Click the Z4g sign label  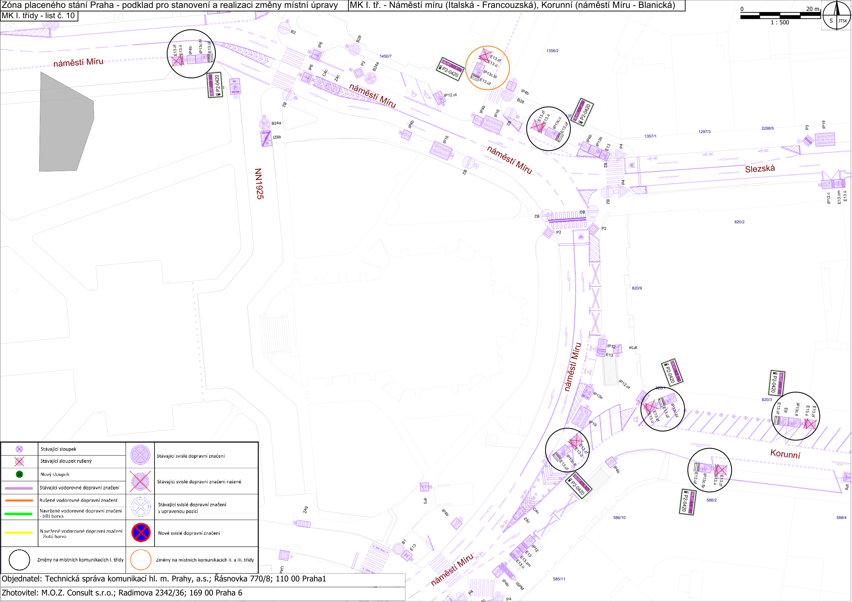306,510
